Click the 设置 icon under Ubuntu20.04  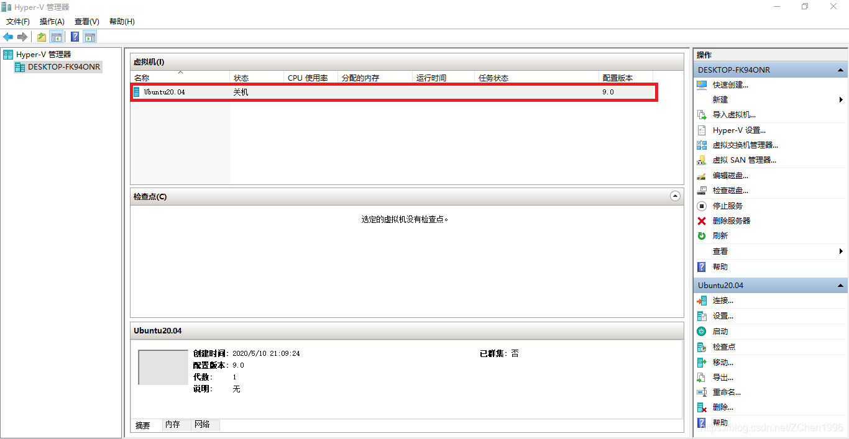point(702,316)
